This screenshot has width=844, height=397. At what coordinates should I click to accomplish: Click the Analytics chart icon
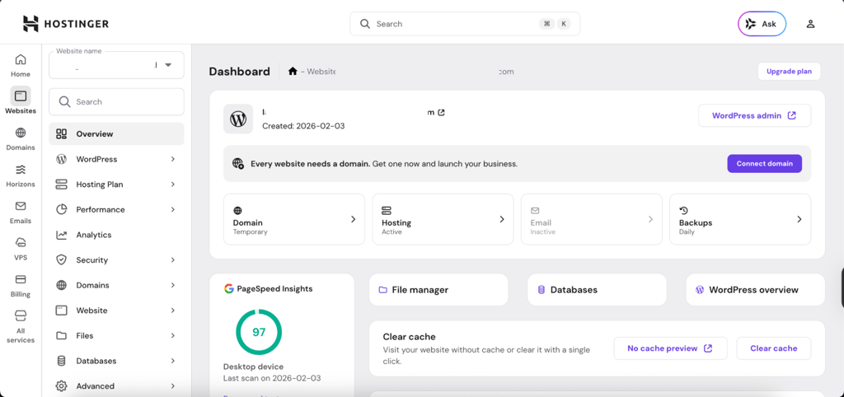(x=61, y=235)
